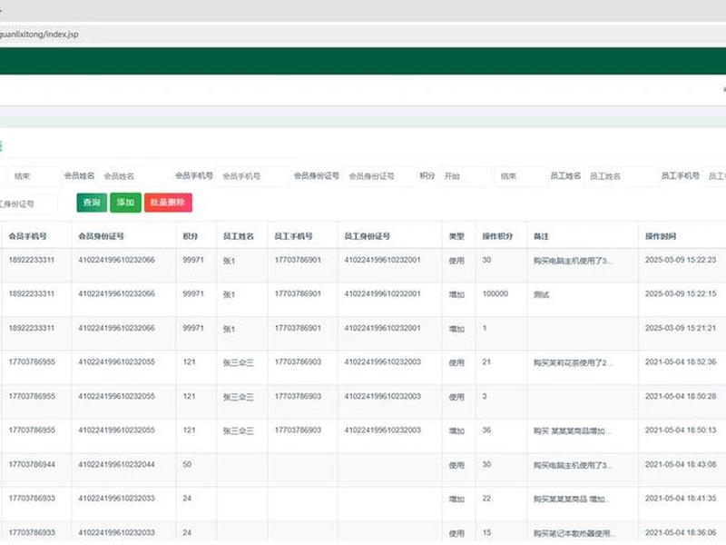This screenshot has width=726, height=545.
Task: Select the 备注 column header
Action: point(541,236)
